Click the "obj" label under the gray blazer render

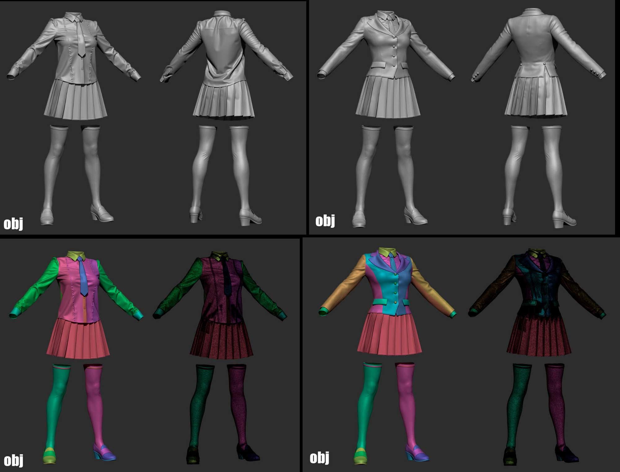coord(325,221)
